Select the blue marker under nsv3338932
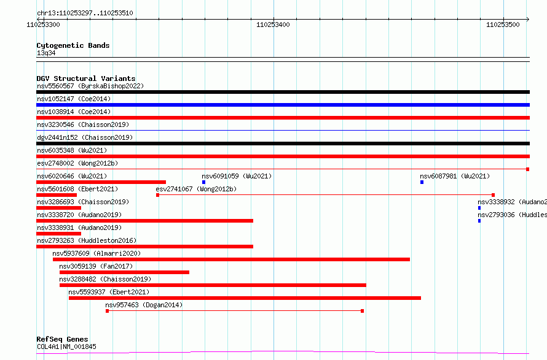 (x=479, y=208)
